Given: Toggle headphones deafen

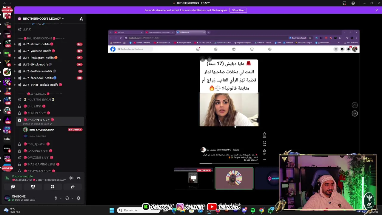Looking at the screenshot, I should click(67, 198).
